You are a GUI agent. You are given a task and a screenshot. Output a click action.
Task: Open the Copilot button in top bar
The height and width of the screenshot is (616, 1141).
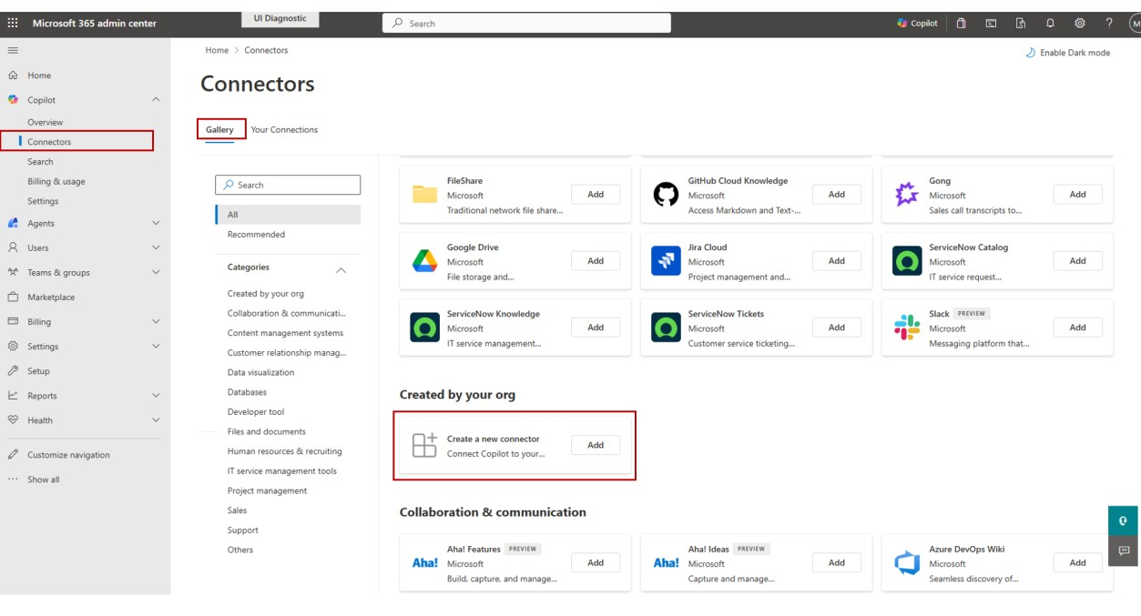917,24
